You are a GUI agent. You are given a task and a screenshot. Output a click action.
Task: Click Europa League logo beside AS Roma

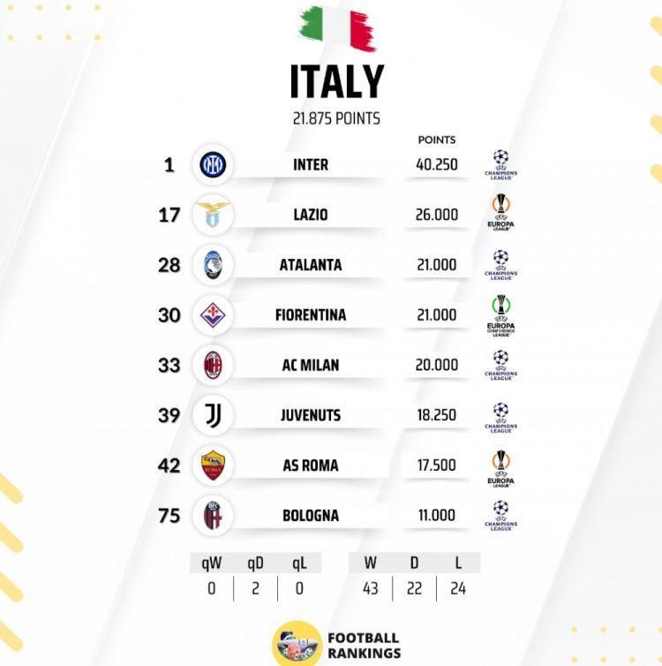pos(500,469)
